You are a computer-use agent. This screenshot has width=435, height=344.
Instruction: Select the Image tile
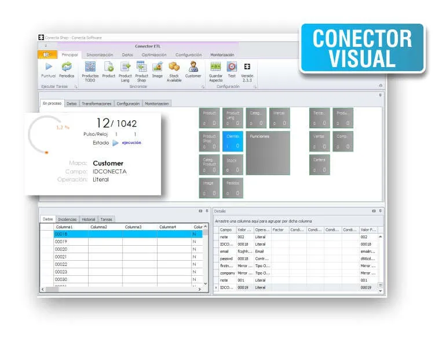point(209,188)
